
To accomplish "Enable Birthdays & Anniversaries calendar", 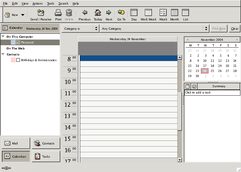I will (18, 60).
